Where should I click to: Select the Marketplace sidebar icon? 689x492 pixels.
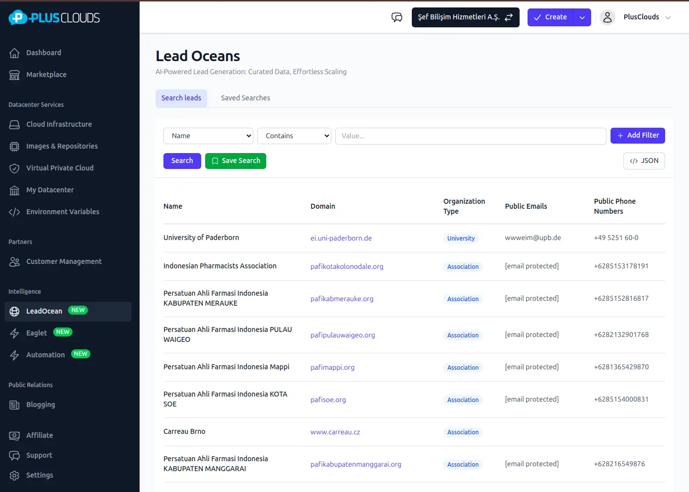[46, 74]
